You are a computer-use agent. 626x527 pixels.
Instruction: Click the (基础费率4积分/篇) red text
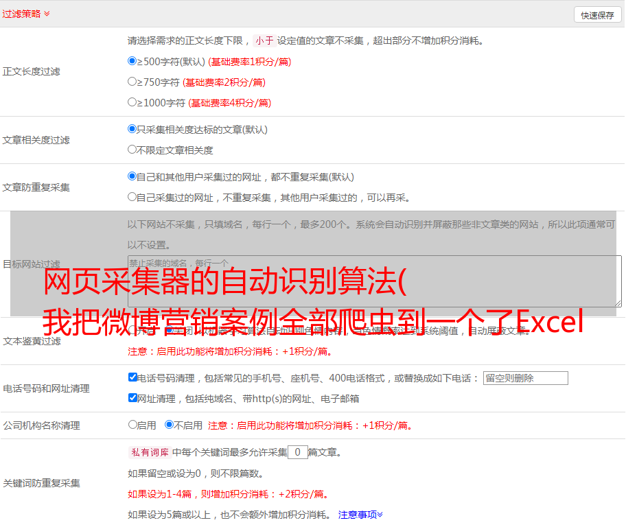(229, 103)
